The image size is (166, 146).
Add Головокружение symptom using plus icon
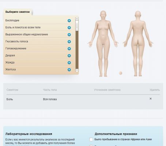pos(69,49)
